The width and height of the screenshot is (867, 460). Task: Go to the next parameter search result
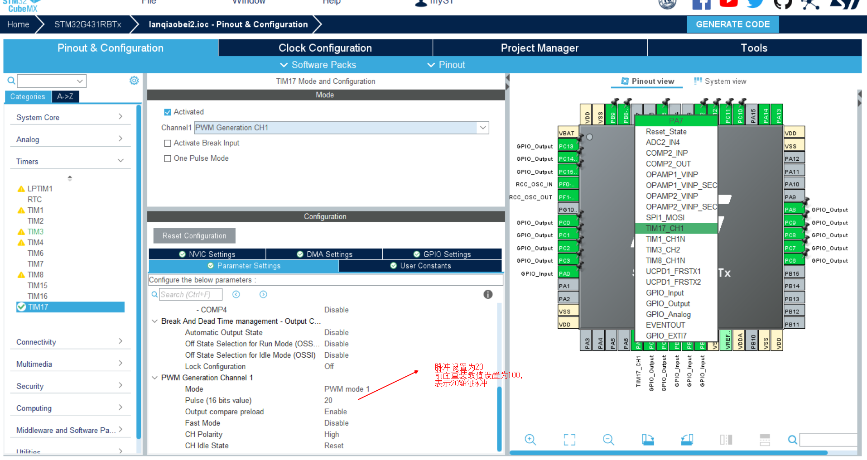pos(263,294)
